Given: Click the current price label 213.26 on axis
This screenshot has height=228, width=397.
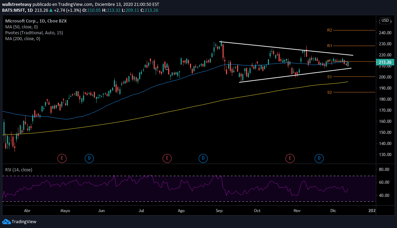Looking at the screenshot, I should pyautogui.click(x=385, y=62).
